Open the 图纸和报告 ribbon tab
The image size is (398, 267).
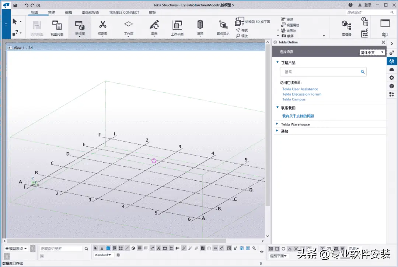coord(90,12)
